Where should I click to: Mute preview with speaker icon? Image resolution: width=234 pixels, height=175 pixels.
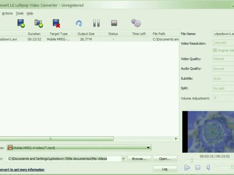point(208,167)
